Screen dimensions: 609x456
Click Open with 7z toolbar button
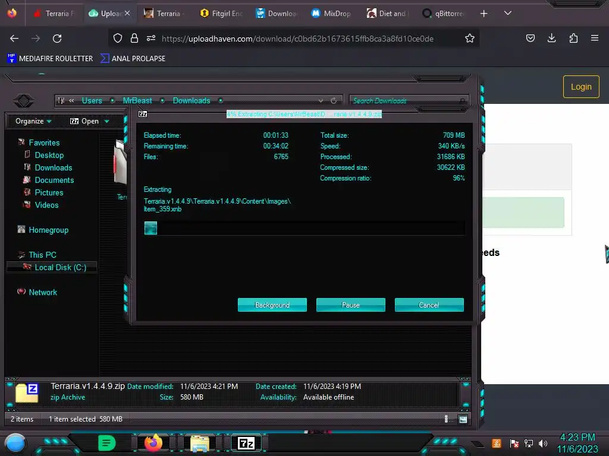(84, 121)
